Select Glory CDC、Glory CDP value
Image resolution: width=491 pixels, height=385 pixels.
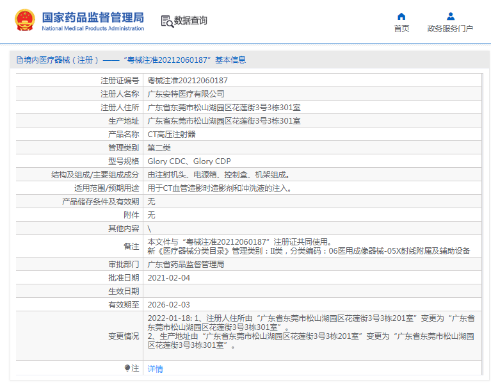click(189, 161)
